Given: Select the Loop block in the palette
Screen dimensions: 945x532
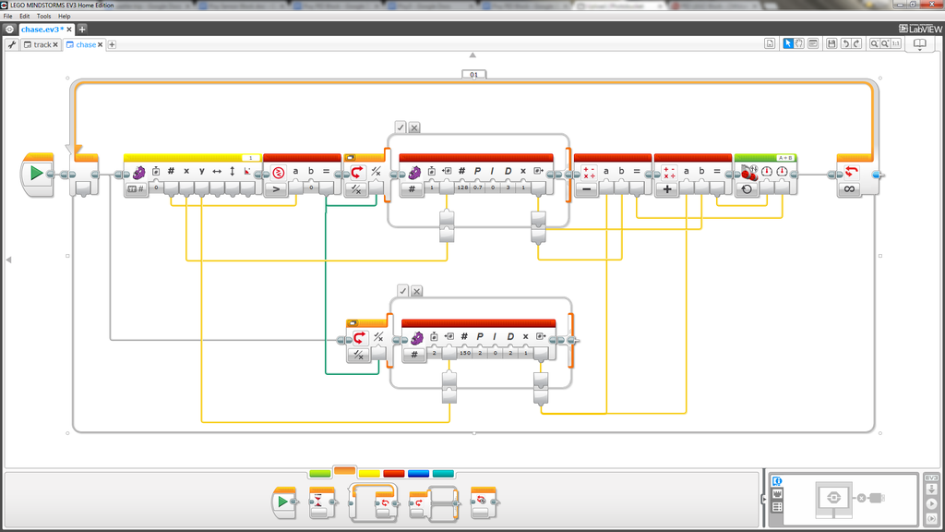Looking at the screenshot, I should (378, 502).
